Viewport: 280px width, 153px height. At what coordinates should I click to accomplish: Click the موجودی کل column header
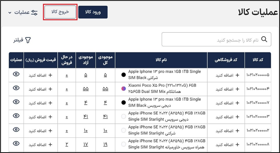click(x=105, y=60)
